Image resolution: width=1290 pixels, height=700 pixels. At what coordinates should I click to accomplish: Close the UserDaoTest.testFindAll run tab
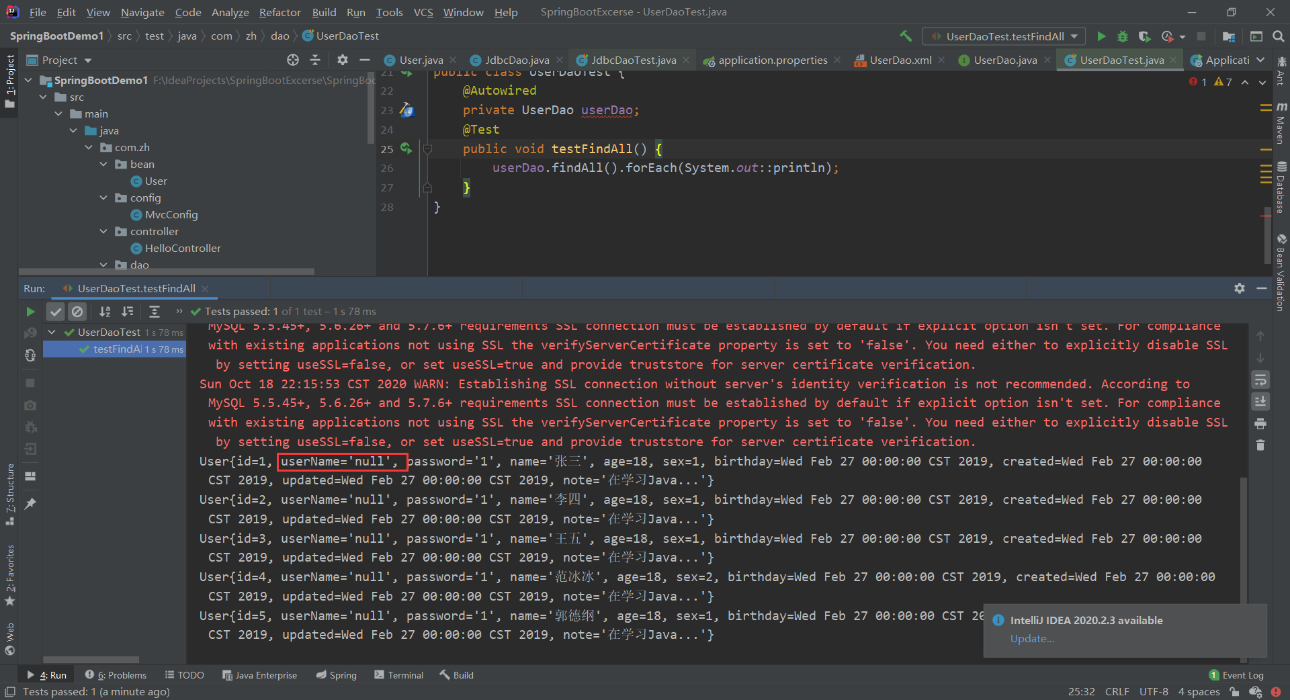205,289
